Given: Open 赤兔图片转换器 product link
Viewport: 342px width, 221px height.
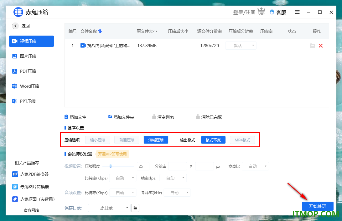Looking at the screenshot, I should point(31,187).
